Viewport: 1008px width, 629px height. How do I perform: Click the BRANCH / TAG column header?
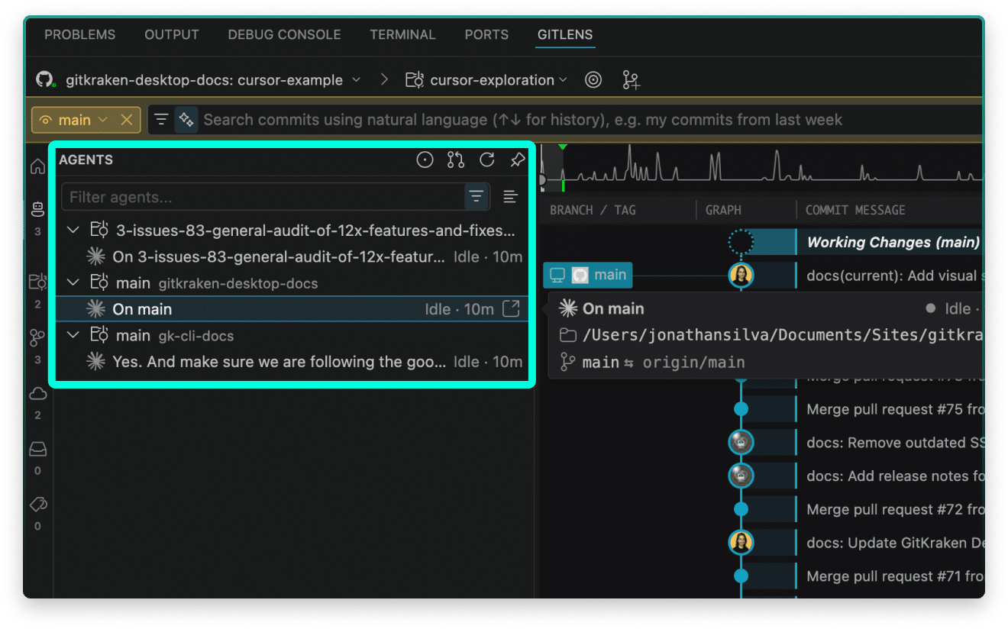pos(593,210)
